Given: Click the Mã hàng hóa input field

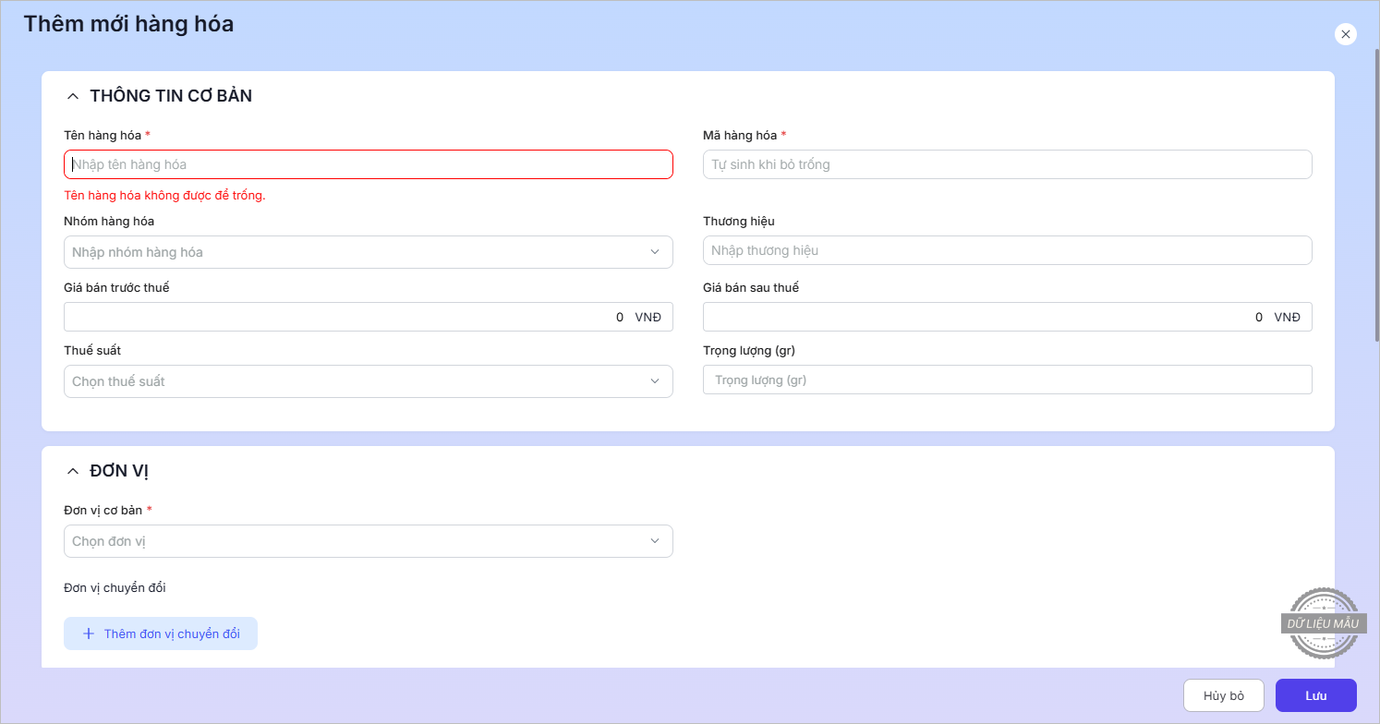Looking at the screenshot, I should pos(1007,164).
